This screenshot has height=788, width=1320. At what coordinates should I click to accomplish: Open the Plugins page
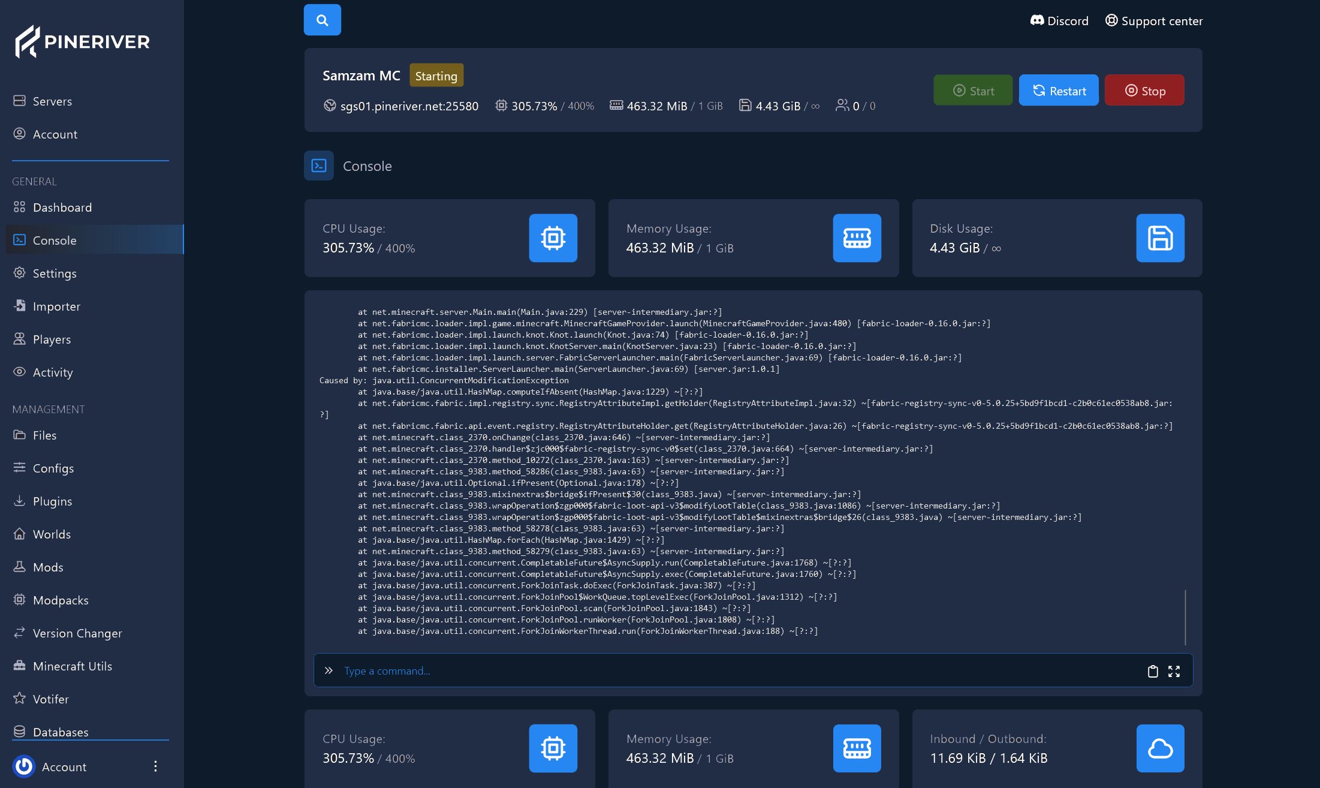coord(52,501)
